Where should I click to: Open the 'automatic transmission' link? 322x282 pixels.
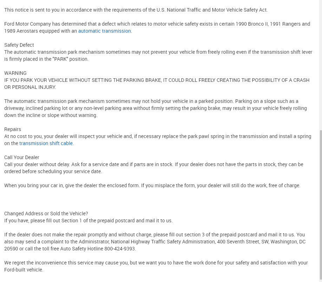(x=104, y=31)
